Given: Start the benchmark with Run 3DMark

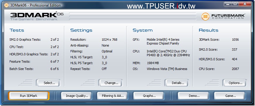Looking at the screenshot, I should tap(29, 96).
